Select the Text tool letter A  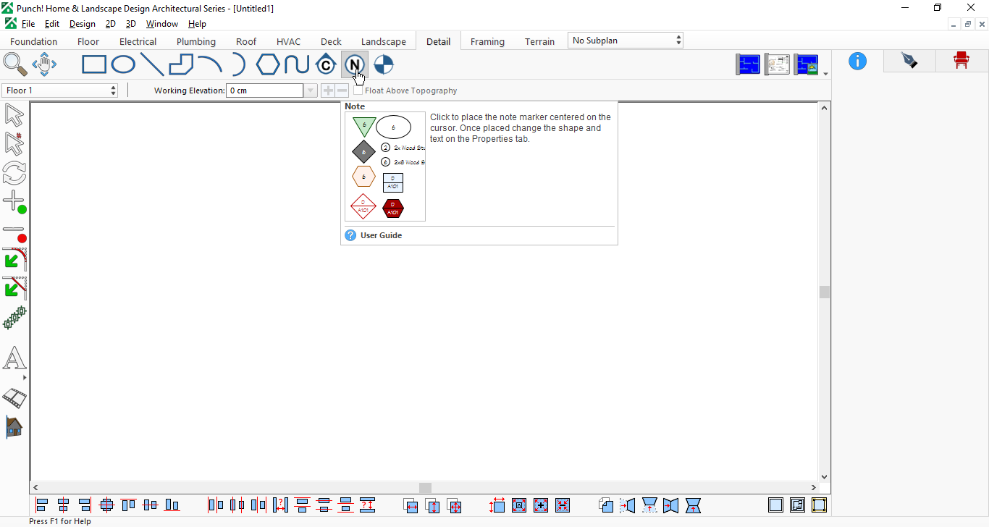14,358
